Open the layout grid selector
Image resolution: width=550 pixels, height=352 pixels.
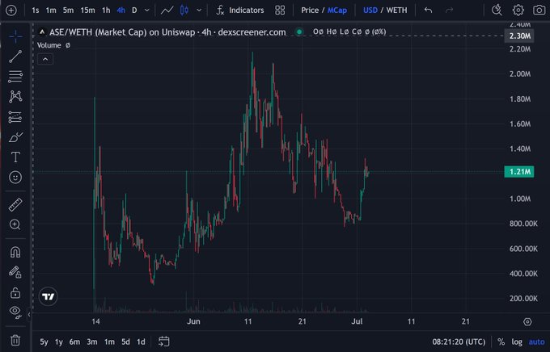280,10
